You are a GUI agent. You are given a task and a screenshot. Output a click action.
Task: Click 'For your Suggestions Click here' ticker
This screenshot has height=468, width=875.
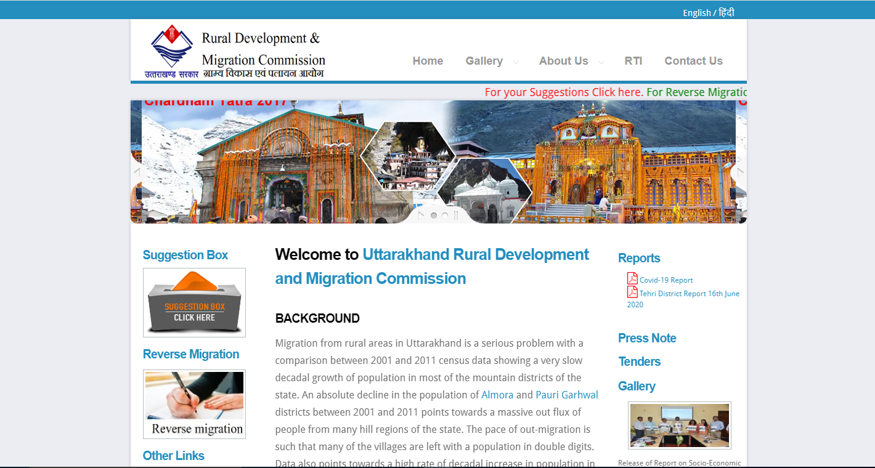564,92
